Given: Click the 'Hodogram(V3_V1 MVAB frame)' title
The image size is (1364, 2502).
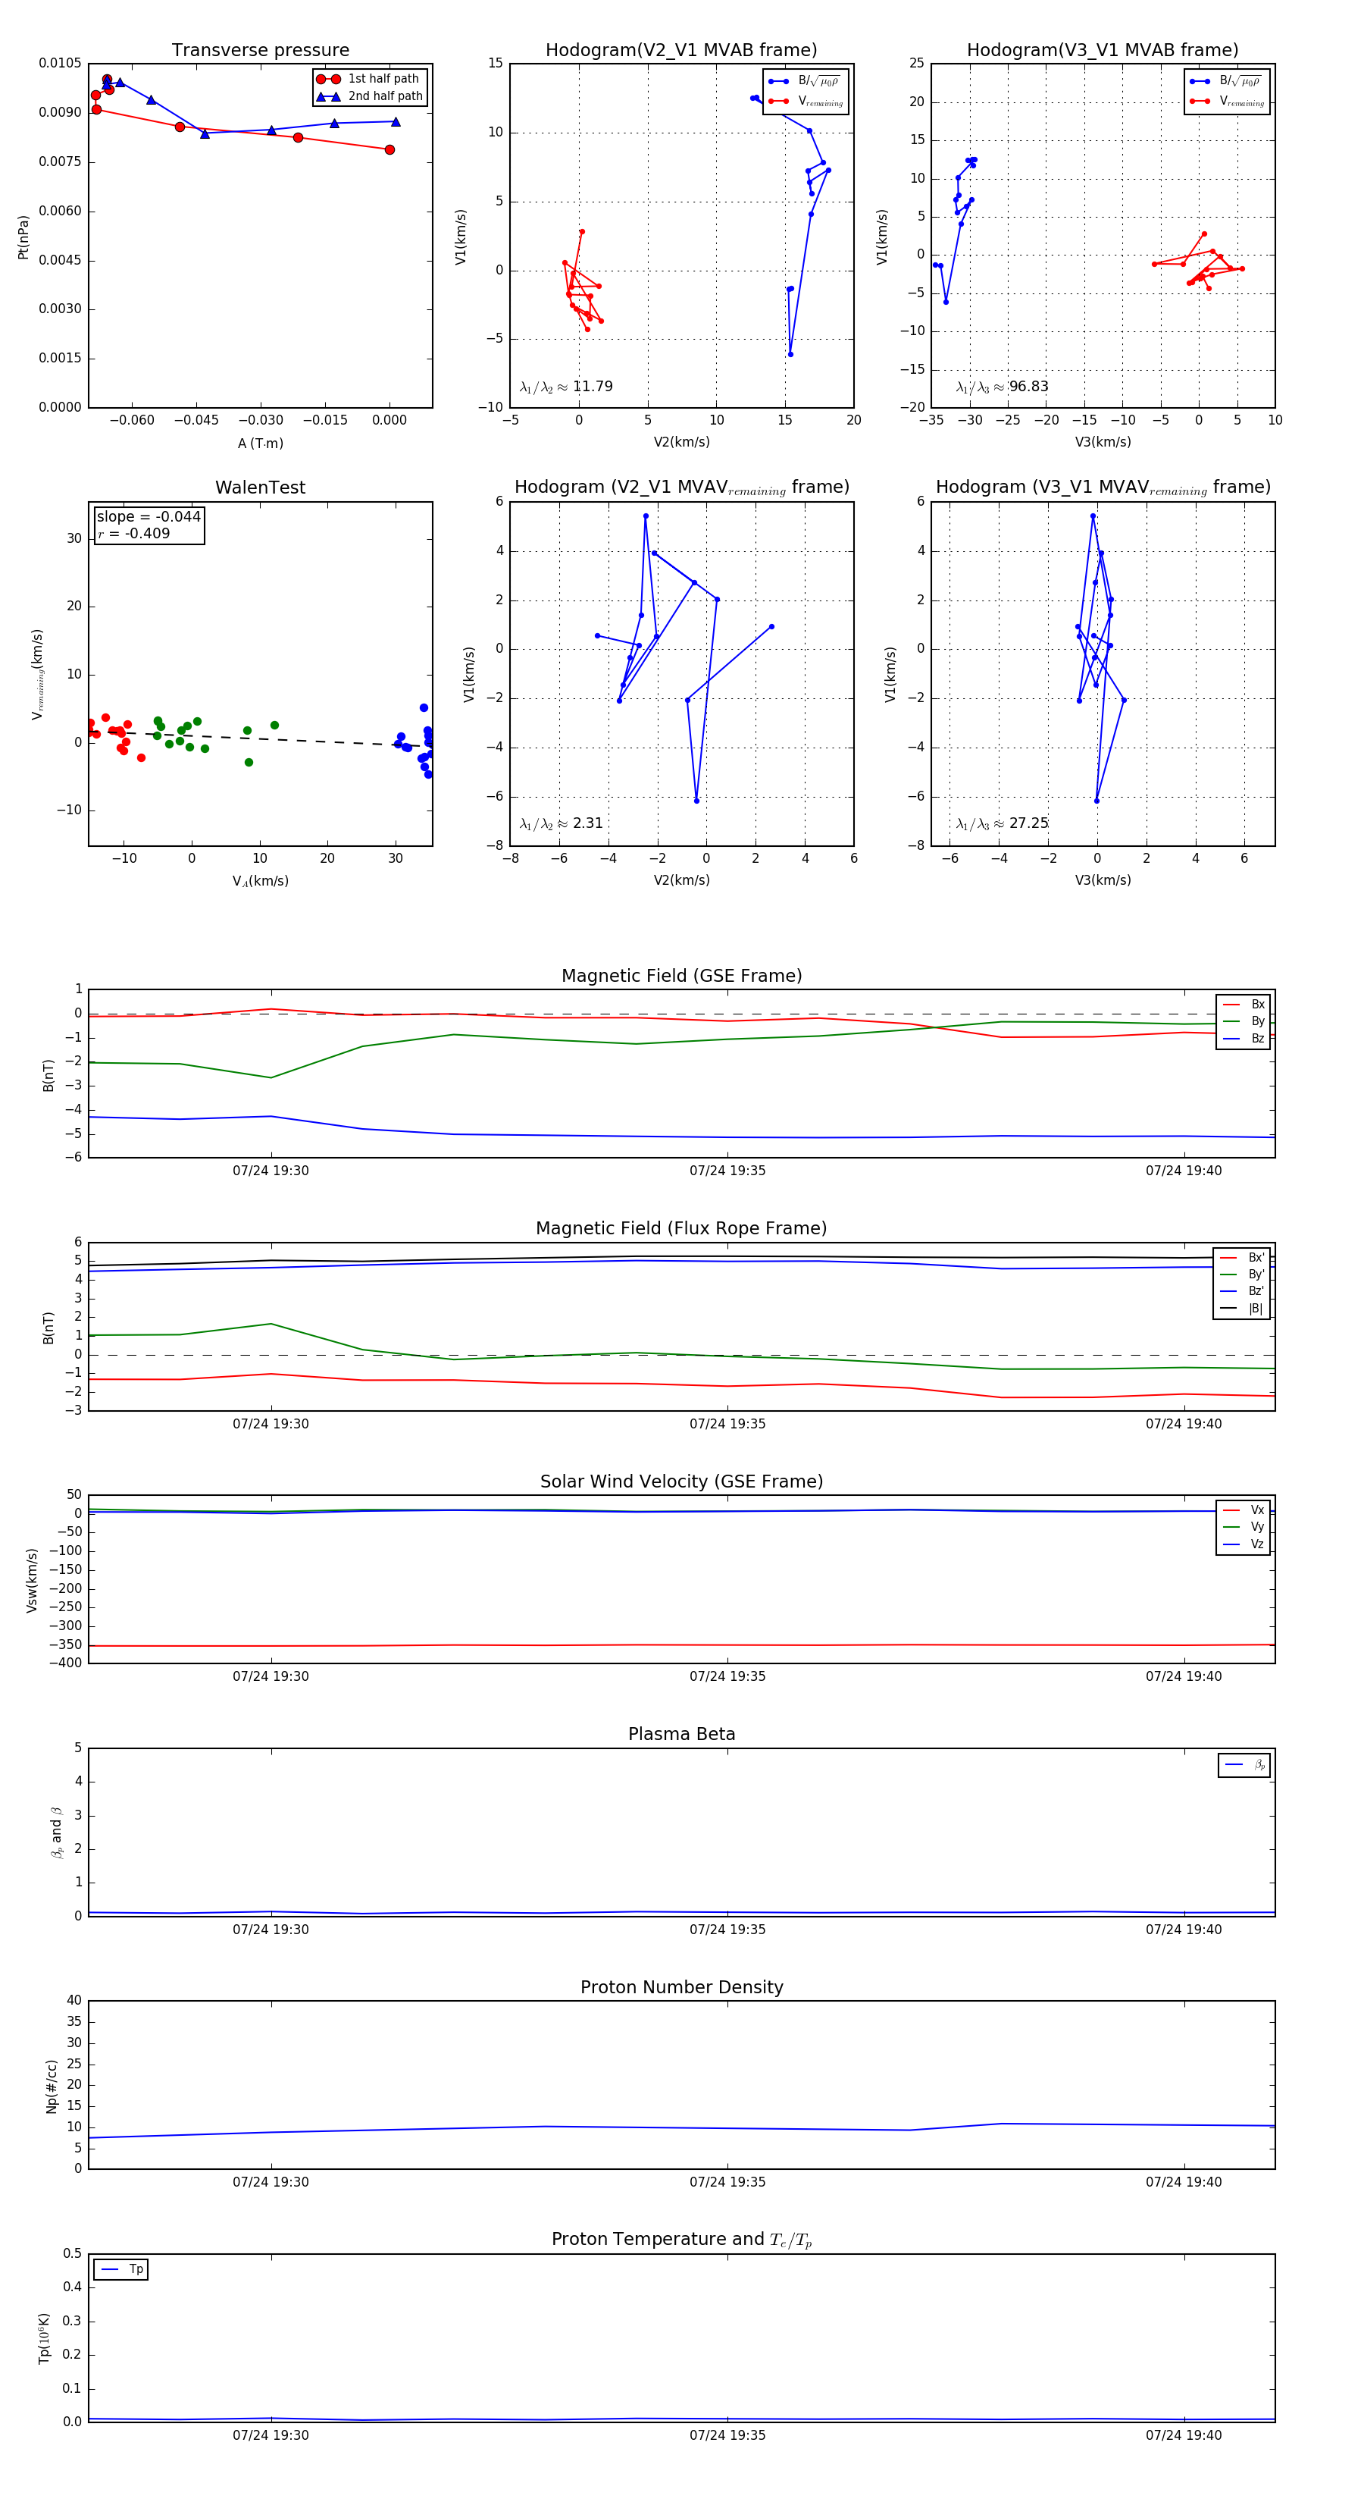Looking at the screenshot, I should point(1103,51).
